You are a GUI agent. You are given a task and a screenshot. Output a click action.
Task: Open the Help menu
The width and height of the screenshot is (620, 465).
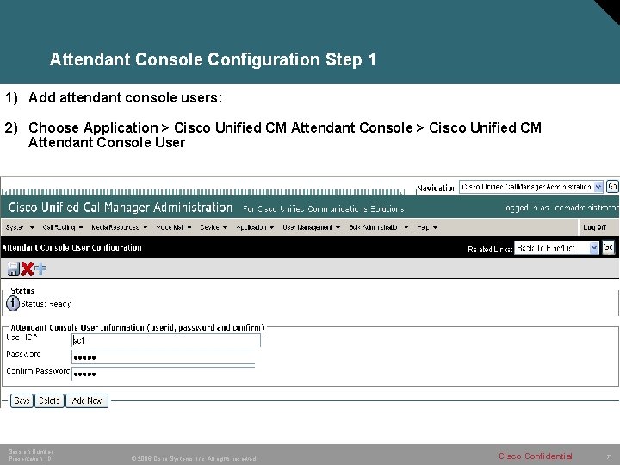pos(427,227)
